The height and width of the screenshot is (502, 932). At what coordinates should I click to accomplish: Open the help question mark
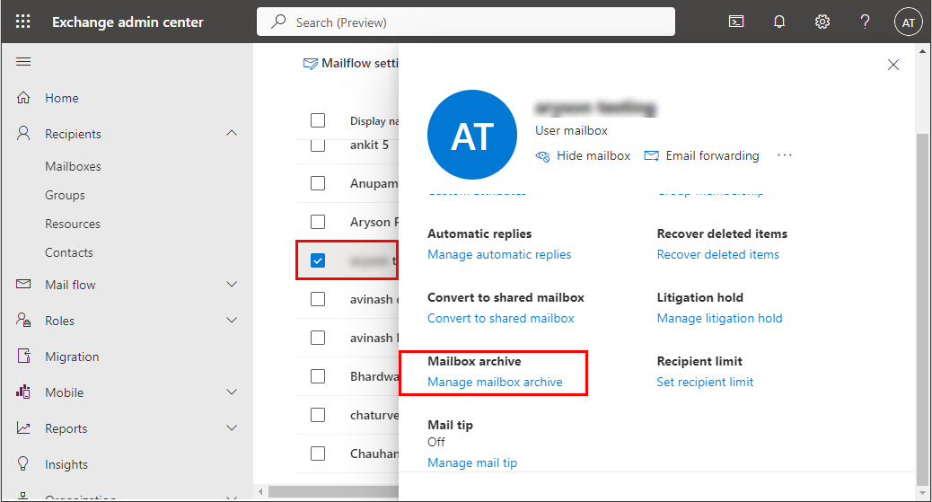coord(865,22)
